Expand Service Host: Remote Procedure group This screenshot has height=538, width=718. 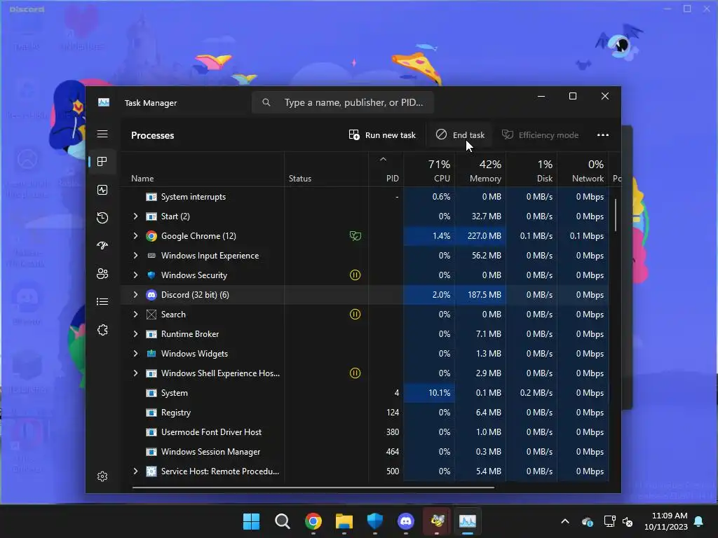click(135, 471)
